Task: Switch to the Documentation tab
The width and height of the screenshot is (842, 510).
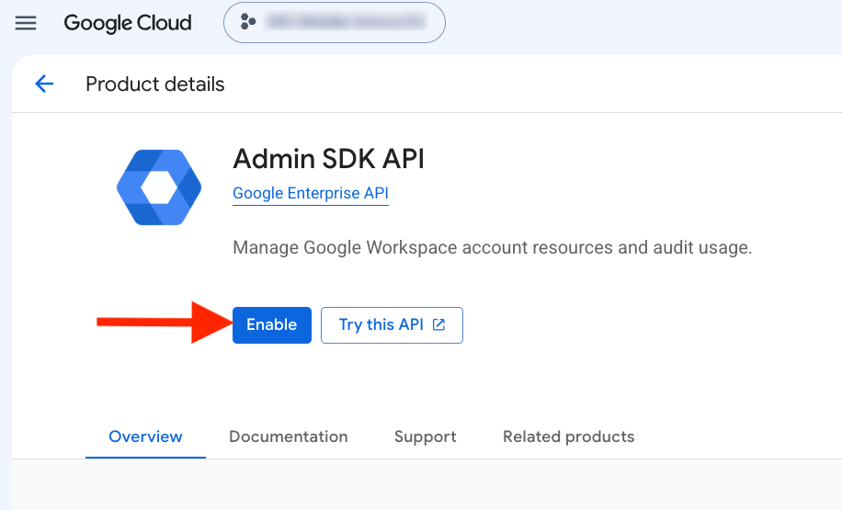Action: click(x=289, y=436)
